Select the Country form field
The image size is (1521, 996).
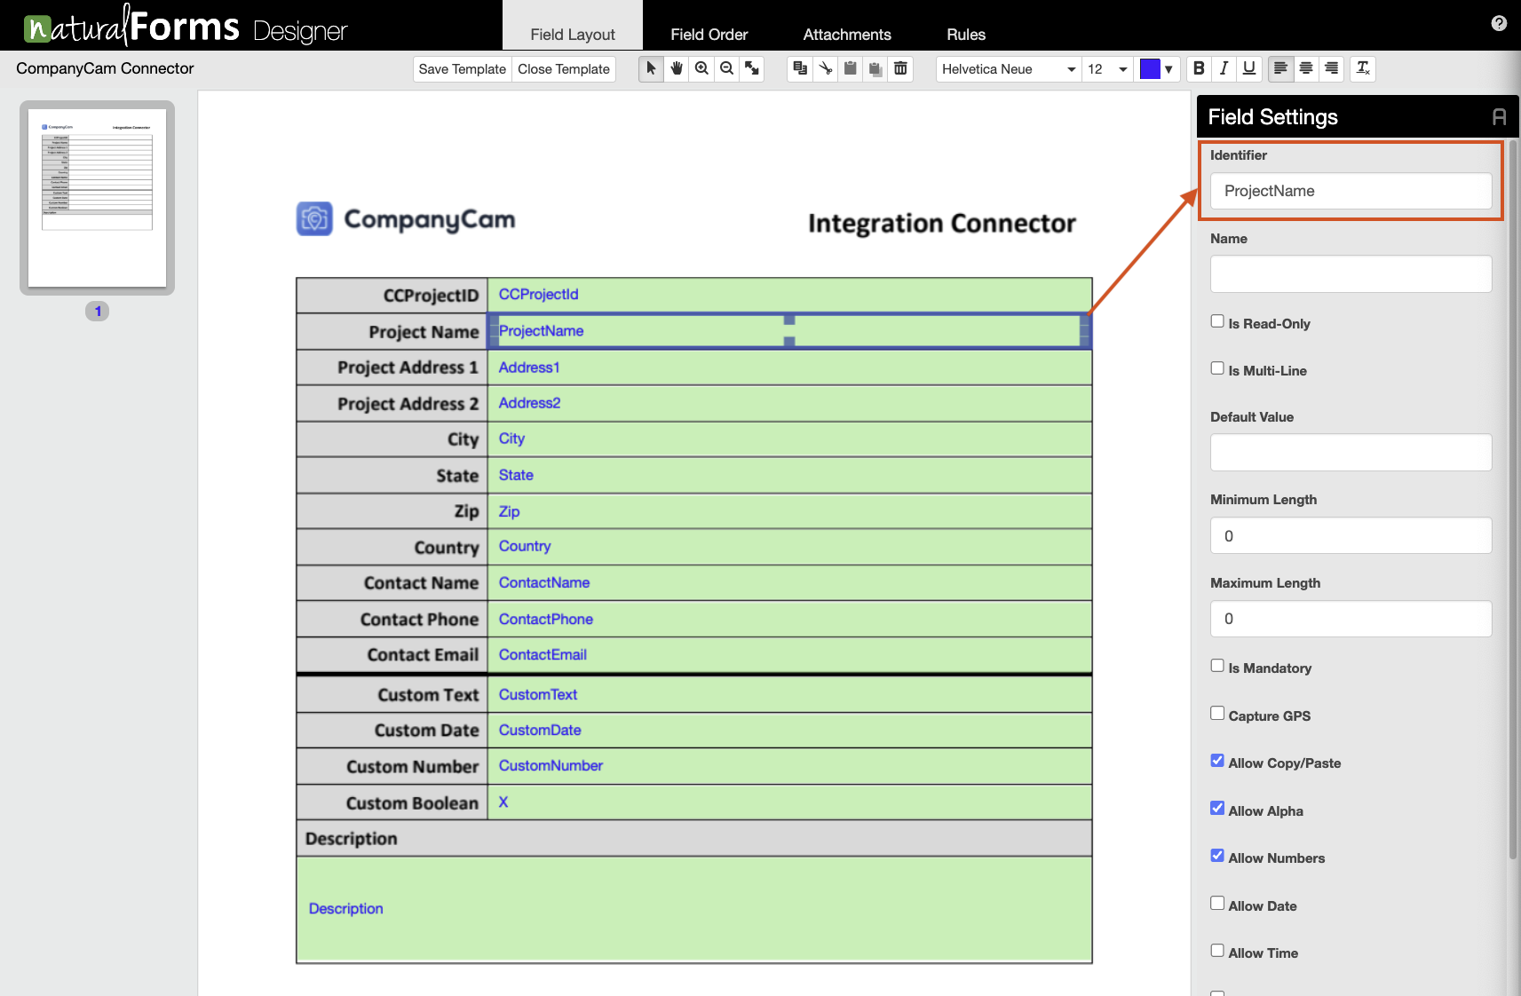789,547
